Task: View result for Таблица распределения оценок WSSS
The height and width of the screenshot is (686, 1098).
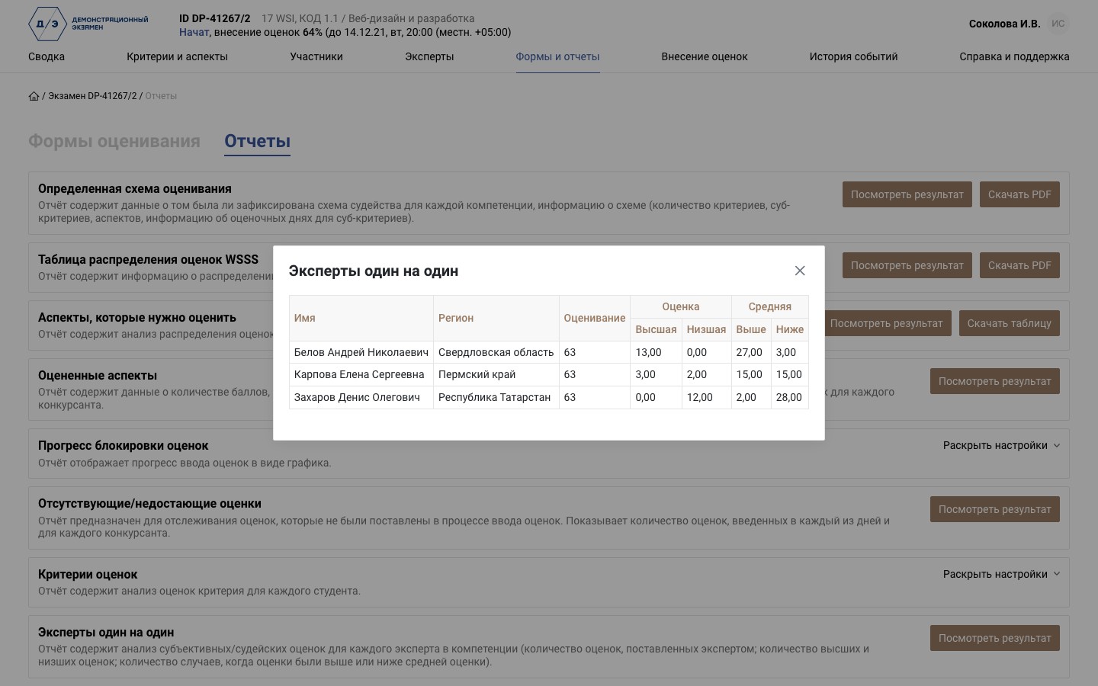Action: pyautogui.click(x=907, y=265)
